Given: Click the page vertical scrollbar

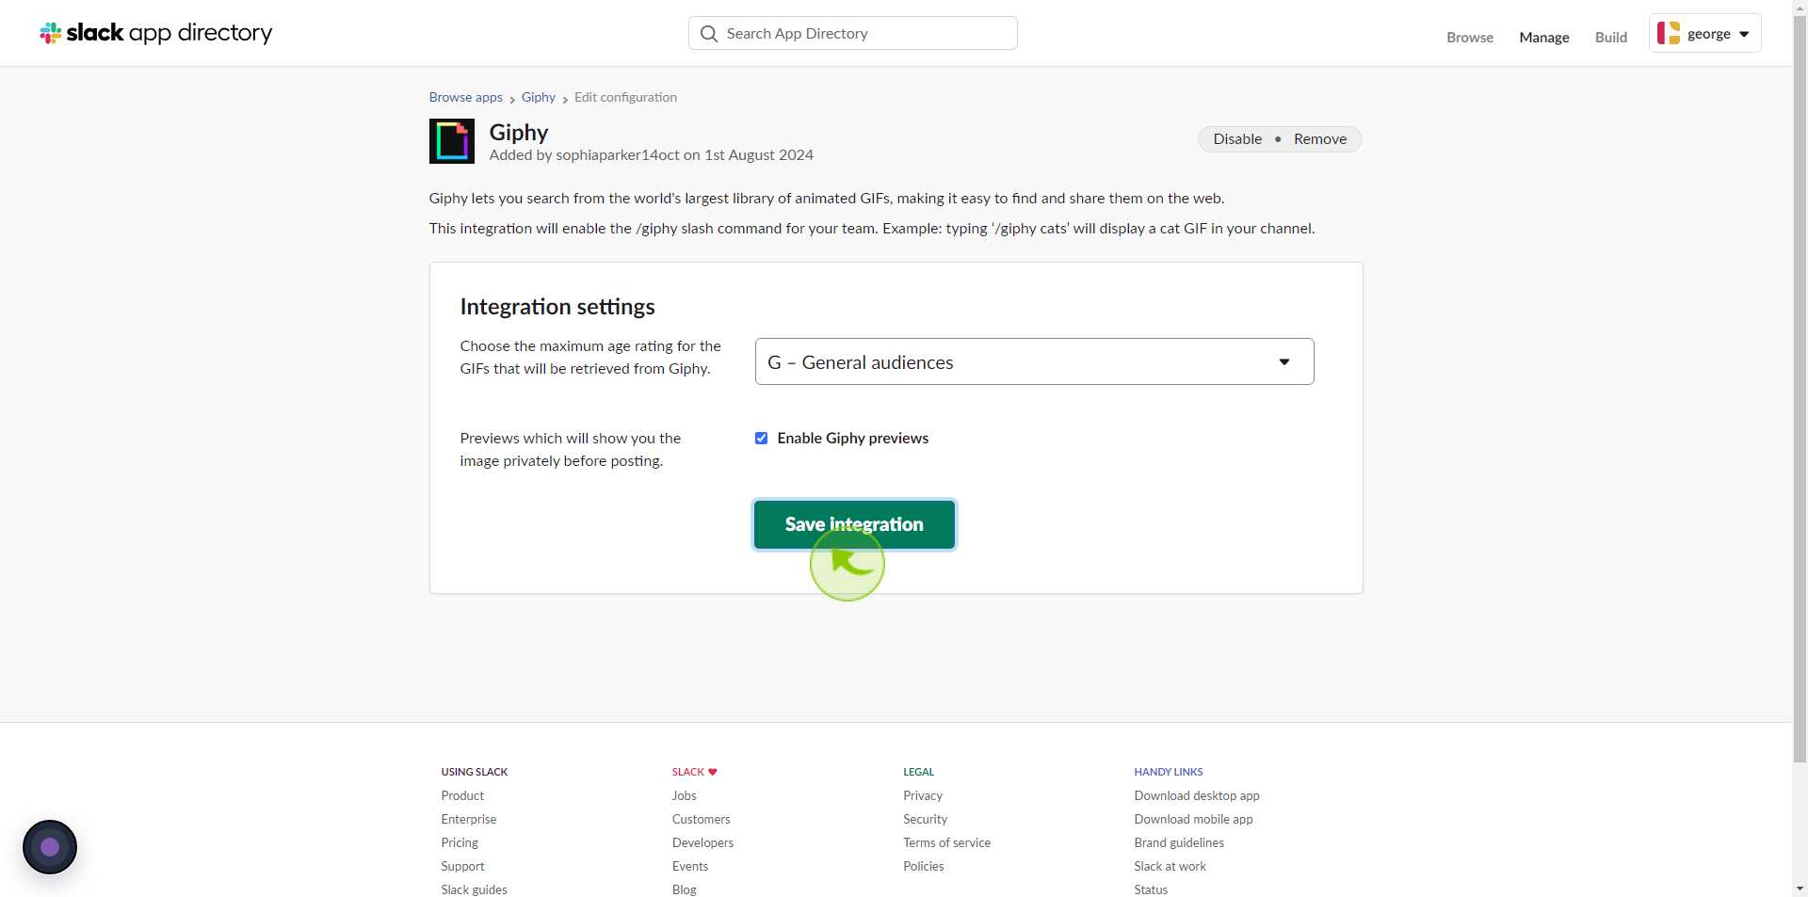Looking at the screenshot, I should tap(1800, 388).
